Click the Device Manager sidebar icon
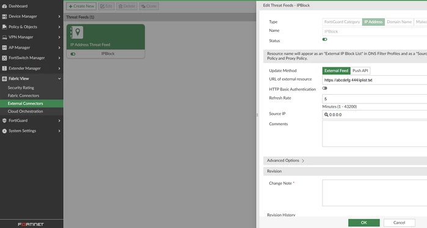Screen dimensions: 427x228 (x=4, y=17)
